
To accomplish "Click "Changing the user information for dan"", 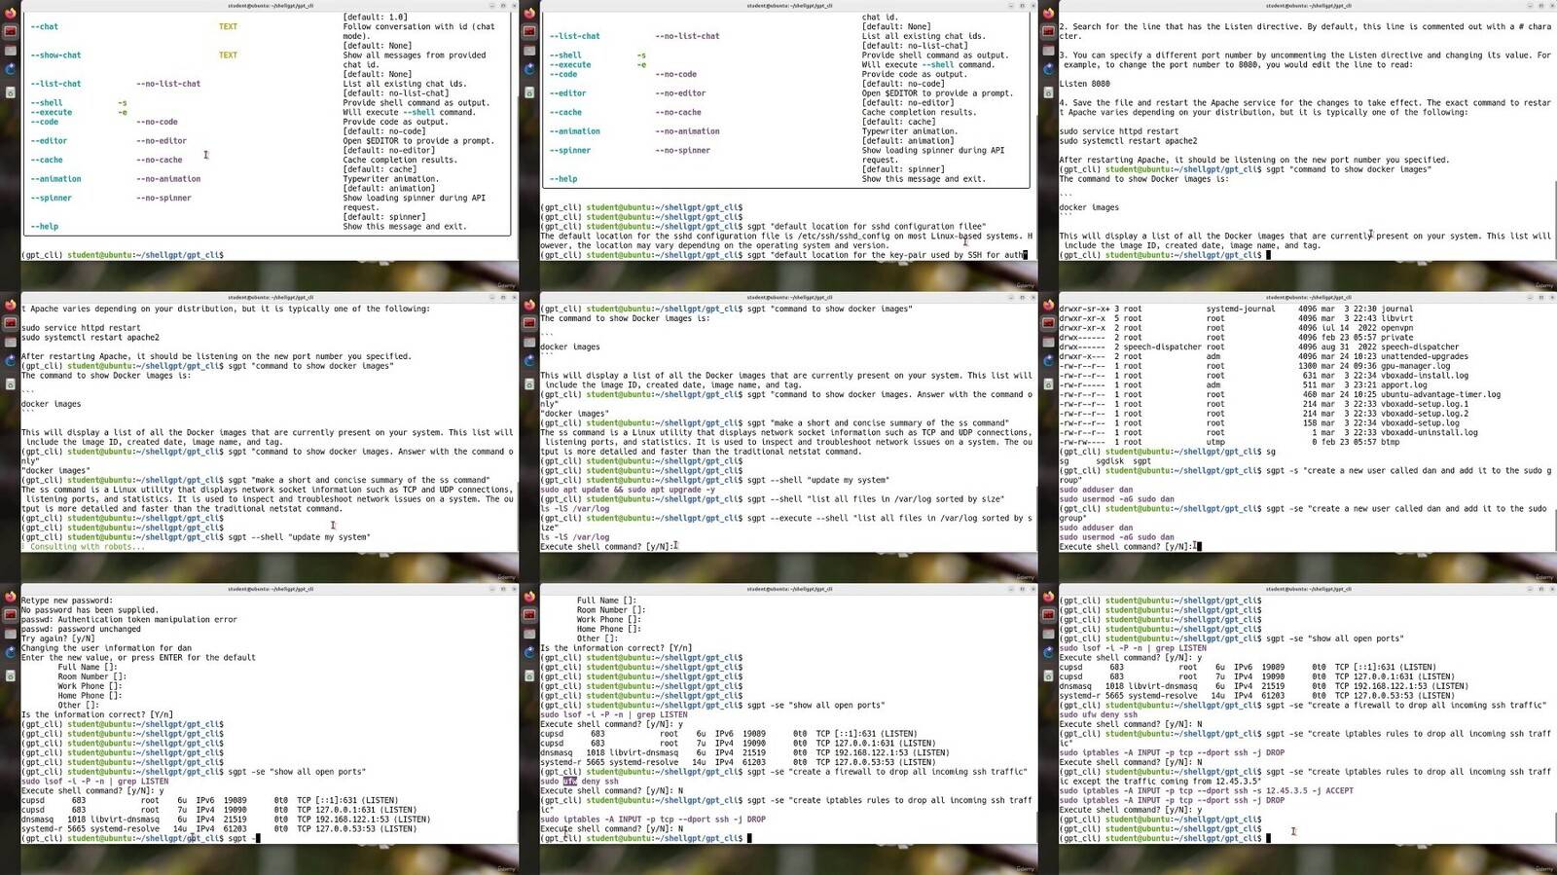I will pyautogui.click(x=106, y=648).
